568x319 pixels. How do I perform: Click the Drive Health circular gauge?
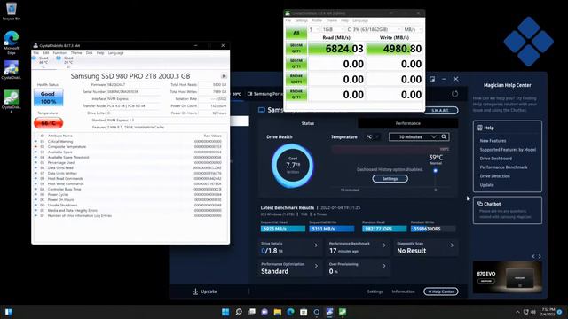293,166
